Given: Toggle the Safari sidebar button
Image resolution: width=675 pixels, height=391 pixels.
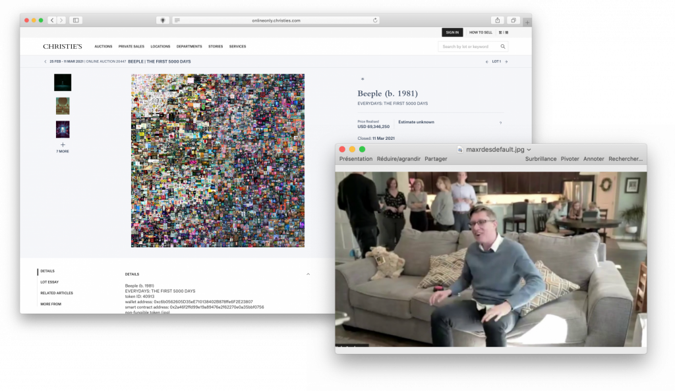Looking at the screenshot, I should [x=76, y=20].
